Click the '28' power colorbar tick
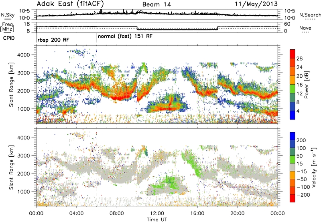This screenshot has height=222, width=321. tap(299, 59)
